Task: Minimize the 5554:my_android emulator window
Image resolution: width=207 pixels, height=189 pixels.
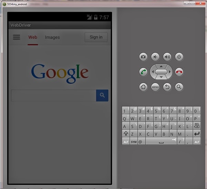Action: (x=187, y=3)
